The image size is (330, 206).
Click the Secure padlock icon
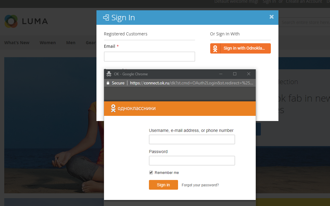(108, 83)
